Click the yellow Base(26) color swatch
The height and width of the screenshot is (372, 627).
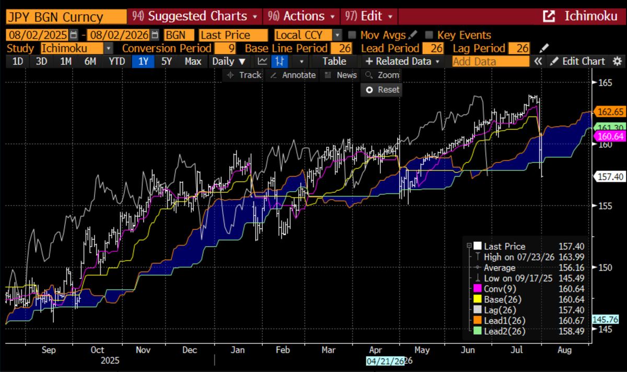(x=478, y=299)
